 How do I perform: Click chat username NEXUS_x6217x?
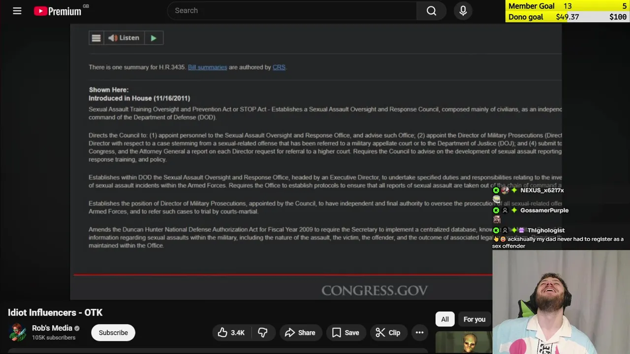click(x=542, y=190)
